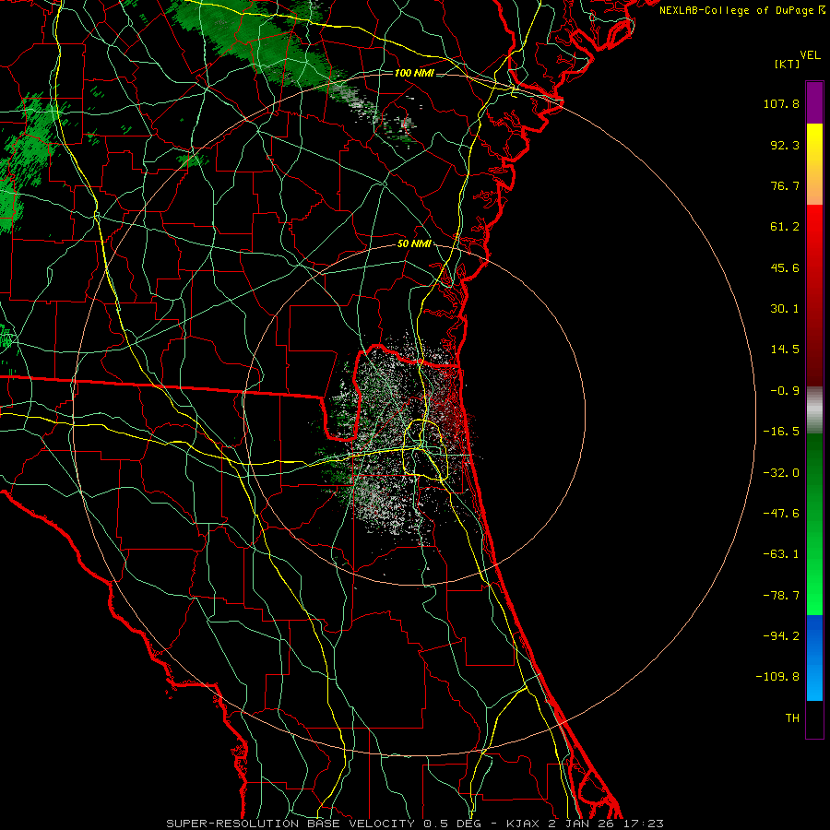Click the -109.8 velocity scale value
Viewport: 830px width, 830px height.
coord(778,677)
